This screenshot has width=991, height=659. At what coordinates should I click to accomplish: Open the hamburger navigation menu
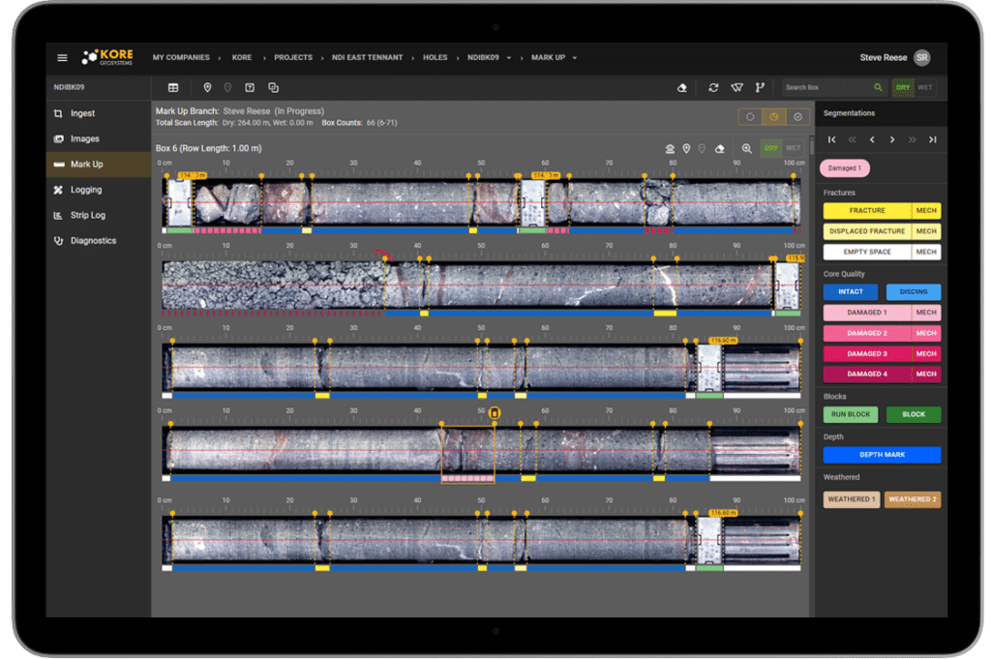click(x=63, y=58)
